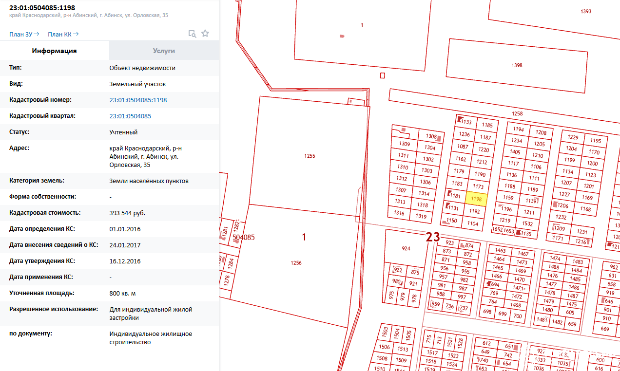Pick parcel 924 on the map
Screen dimensions: 620x371
(406, 248)
